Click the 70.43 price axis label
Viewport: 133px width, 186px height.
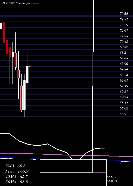[x=124, y=41]
